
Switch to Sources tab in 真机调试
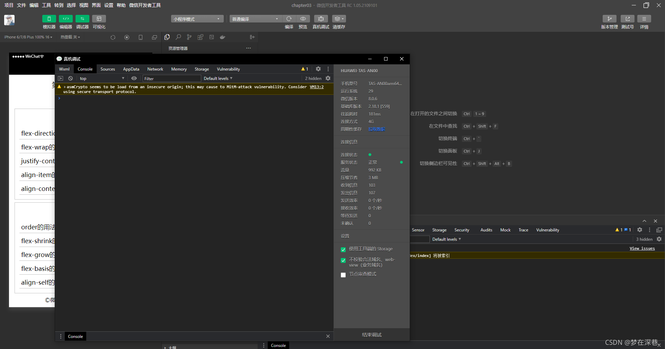coord(108,69)
